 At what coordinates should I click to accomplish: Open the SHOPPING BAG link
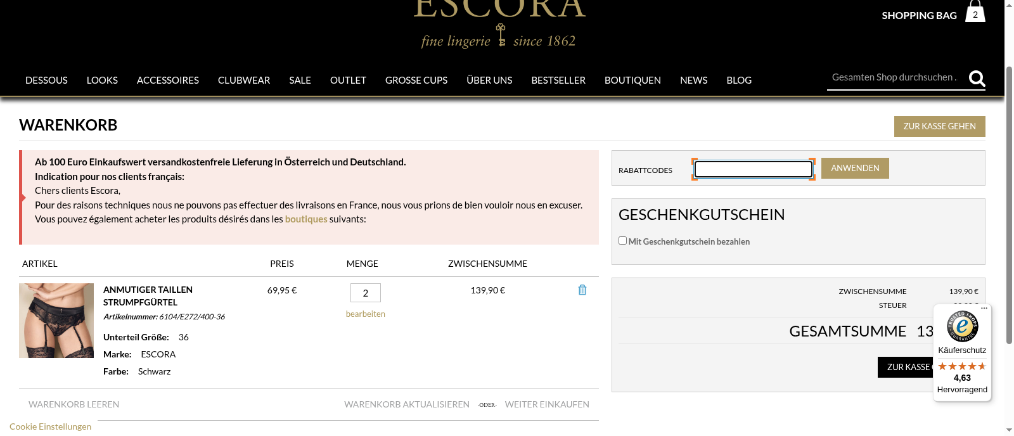pyautogui.click(x=919, y=15)
